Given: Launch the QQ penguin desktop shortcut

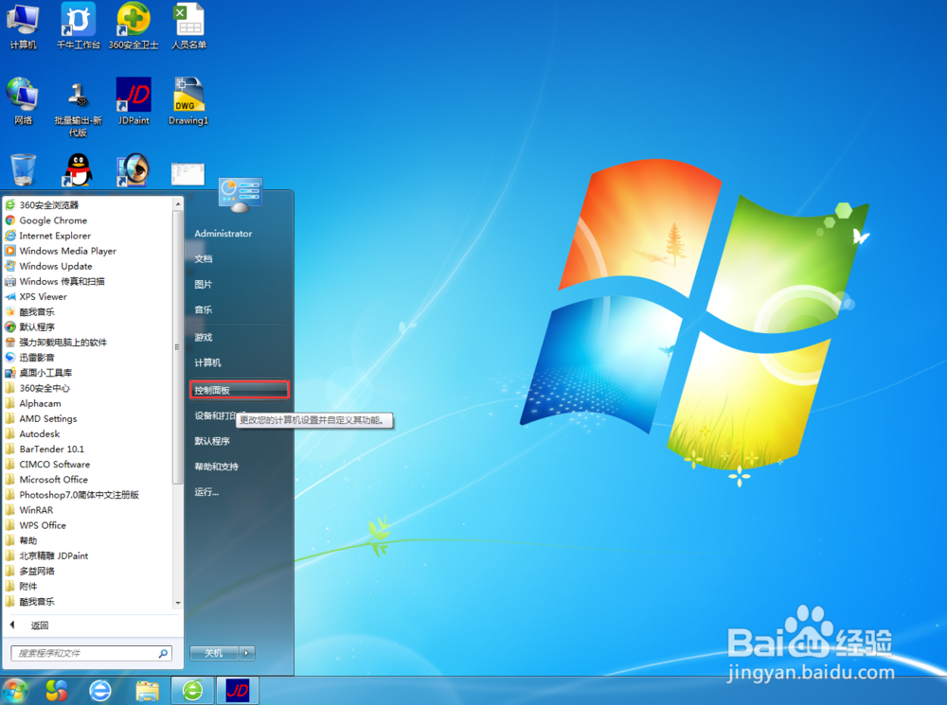Looking at the screenshot, I should 78,169.
